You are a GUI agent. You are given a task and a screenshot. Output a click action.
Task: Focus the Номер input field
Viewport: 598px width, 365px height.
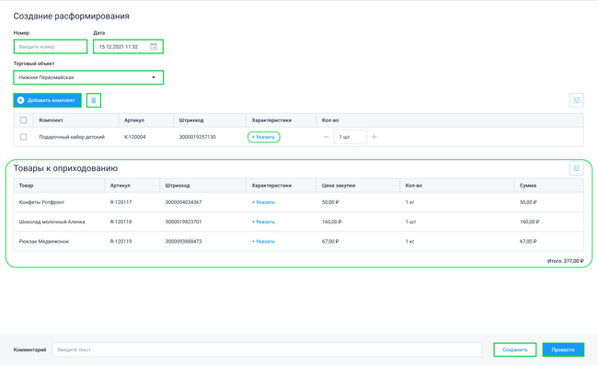pyautogui.click(x=51, y=47)
